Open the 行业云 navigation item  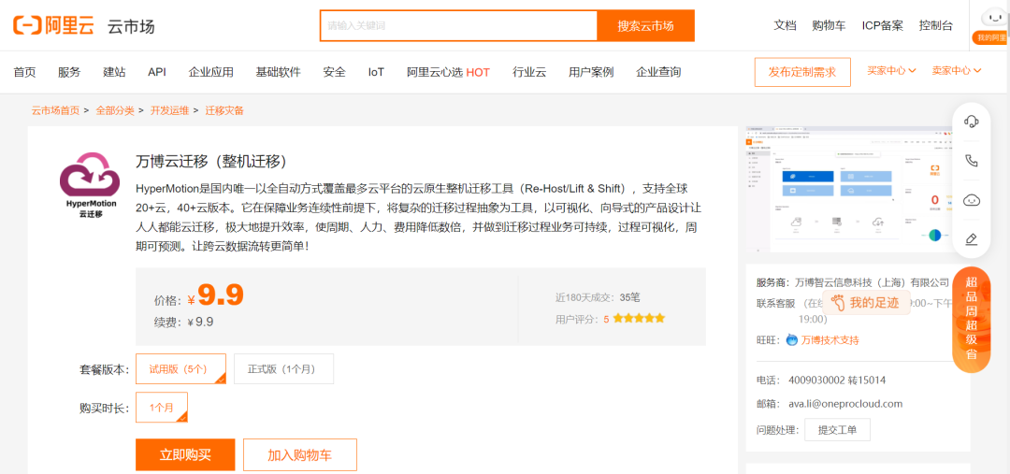529,72
